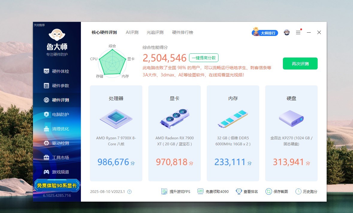Click the green 再次评测 button
Screen dimensions: 353x213
(x=300, y=64)
